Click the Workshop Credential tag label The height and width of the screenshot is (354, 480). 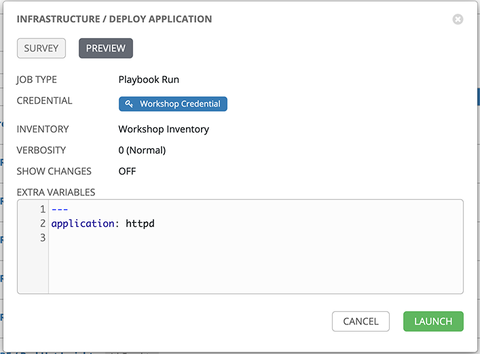[180, 104]
